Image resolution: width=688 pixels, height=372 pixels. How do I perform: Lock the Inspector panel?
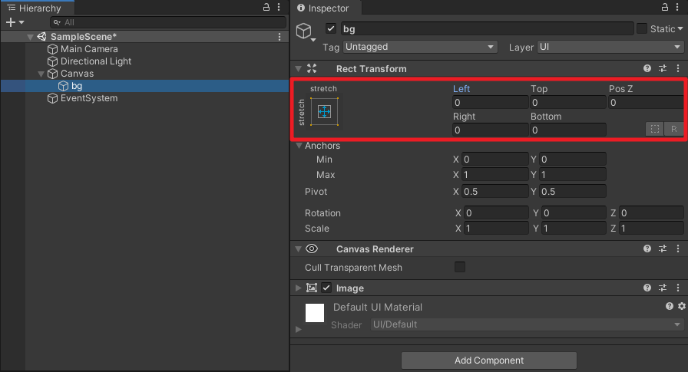[665, 7]
